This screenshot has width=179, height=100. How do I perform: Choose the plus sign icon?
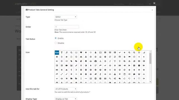pyautogui.click(x=71, y=74)
